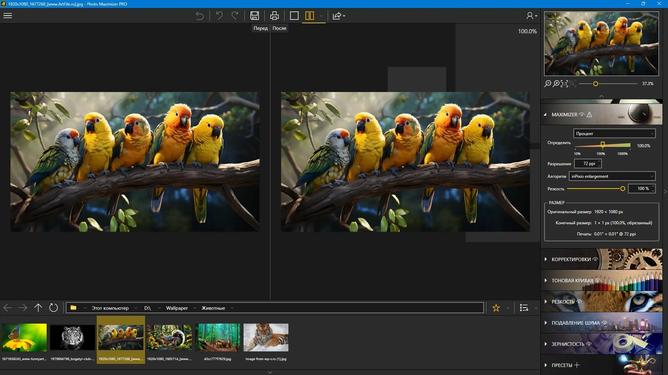
Task: Save the image using the floppy disk icon
Action: [x=255, y=16]
